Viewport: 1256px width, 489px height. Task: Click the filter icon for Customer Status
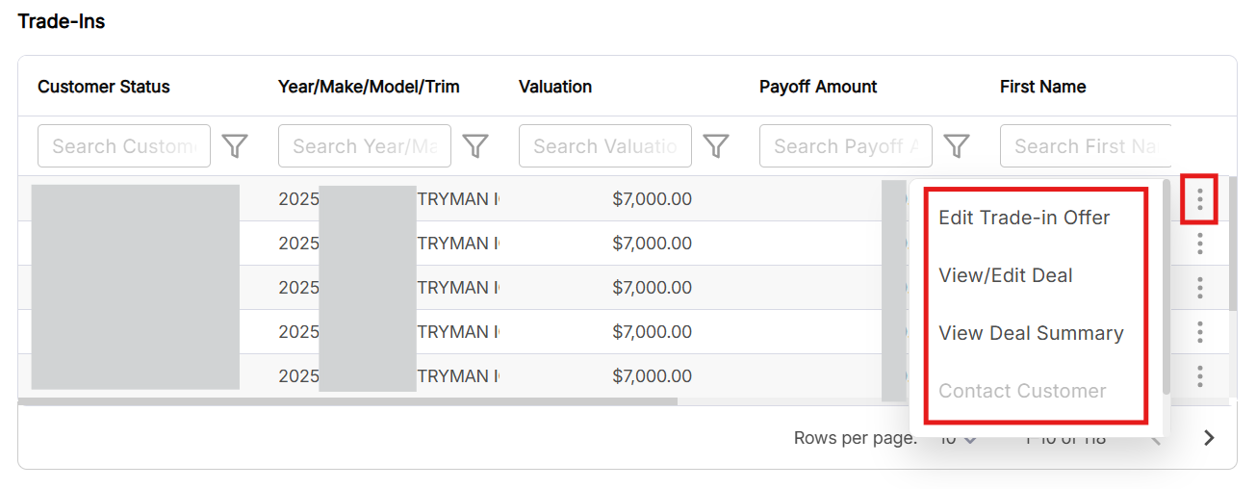[x=235, y=146]
